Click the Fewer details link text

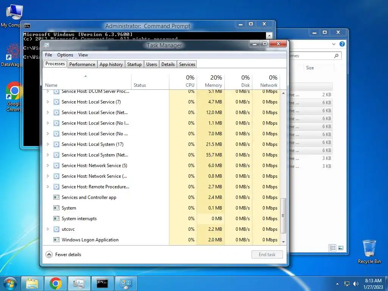point(68,254)
